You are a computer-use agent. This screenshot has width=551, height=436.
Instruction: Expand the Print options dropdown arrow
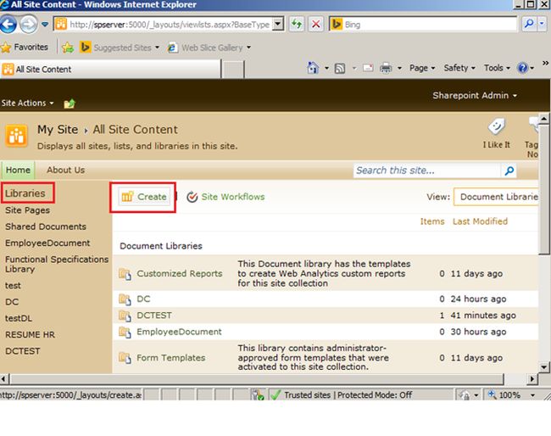click(399, 68)
